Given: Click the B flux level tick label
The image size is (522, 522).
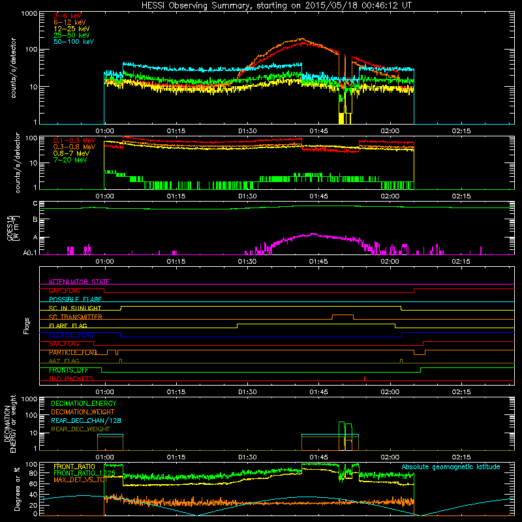Looking at the screenshot, I should click(x=35, y=219).
